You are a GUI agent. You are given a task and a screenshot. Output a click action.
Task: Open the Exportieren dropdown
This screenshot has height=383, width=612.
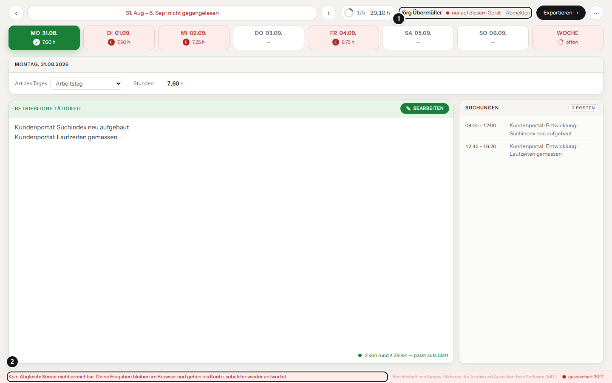tap(561, 13)
